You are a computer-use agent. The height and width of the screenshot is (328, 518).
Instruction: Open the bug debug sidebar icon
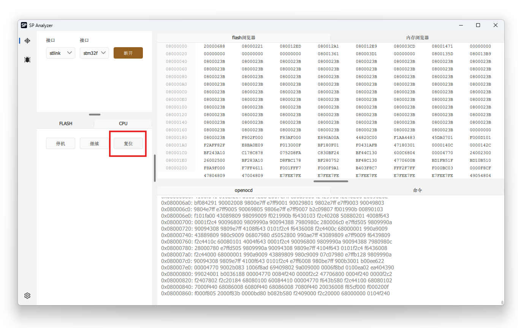pos(27,60)
